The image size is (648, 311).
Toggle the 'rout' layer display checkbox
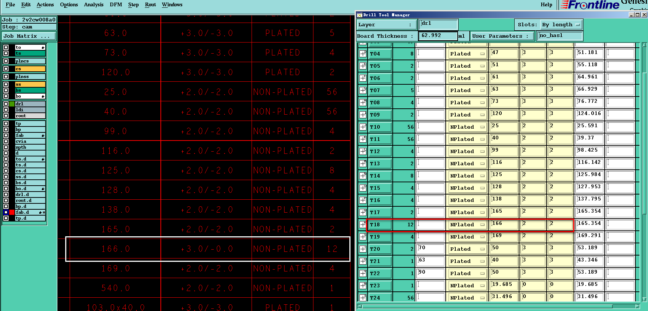(x=6, y=116)
